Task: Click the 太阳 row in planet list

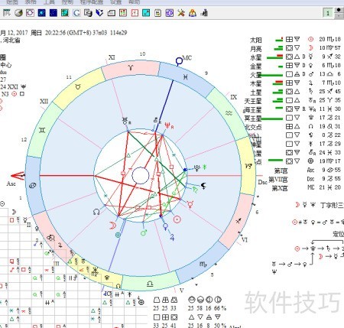Action: point(295,40)
